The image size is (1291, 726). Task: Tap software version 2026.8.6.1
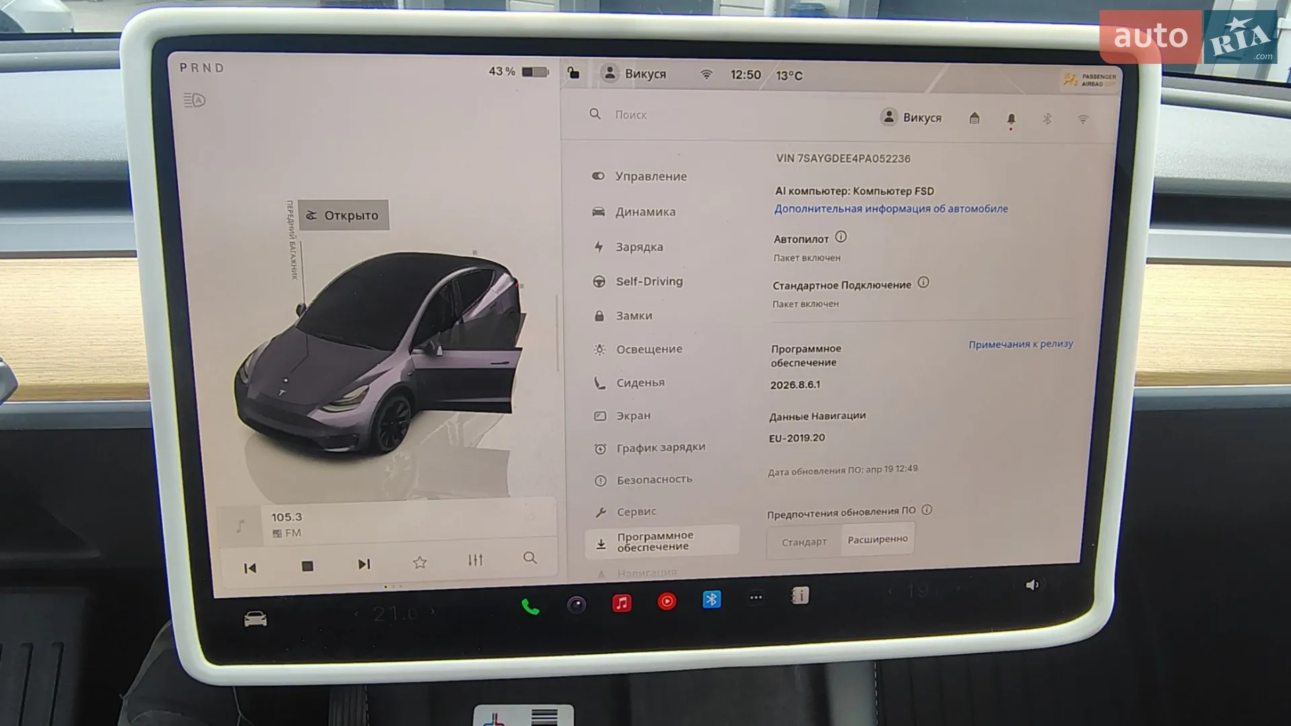[795, 385]
